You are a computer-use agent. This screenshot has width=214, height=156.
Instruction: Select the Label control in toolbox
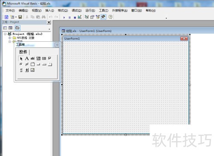27,58
